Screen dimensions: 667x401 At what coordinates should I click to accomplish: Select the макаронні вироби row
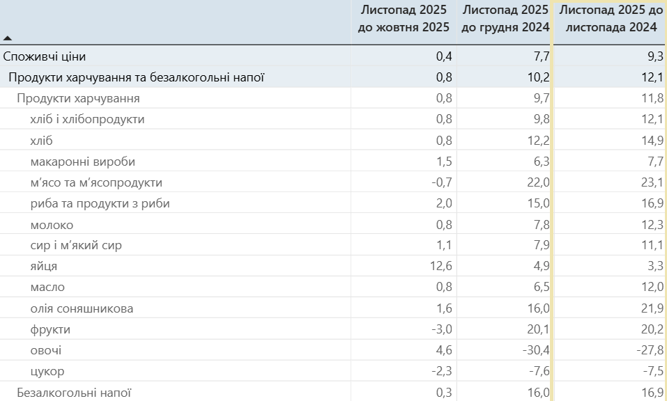[x=83, y=162]
